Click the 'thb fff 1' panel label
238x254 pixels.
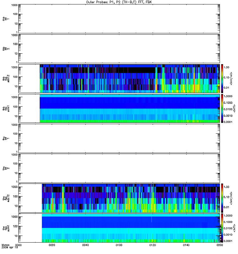click(6, 19)
